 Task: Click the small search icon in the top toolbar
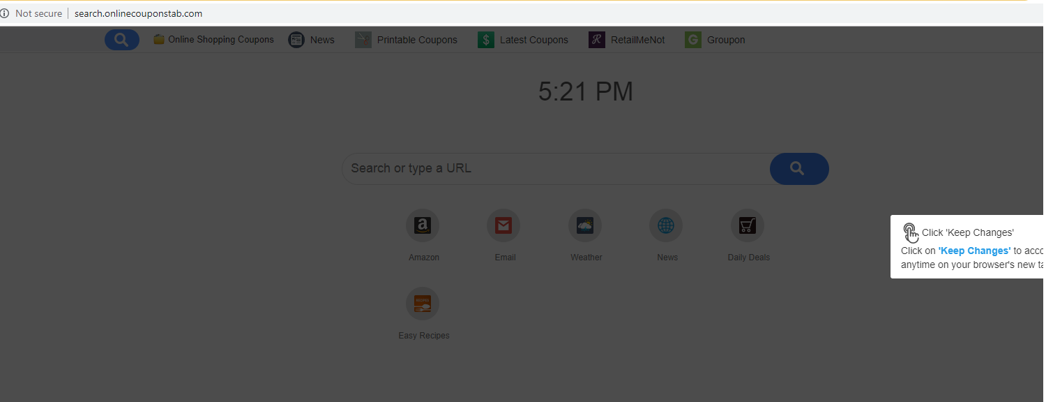[122, 40]
